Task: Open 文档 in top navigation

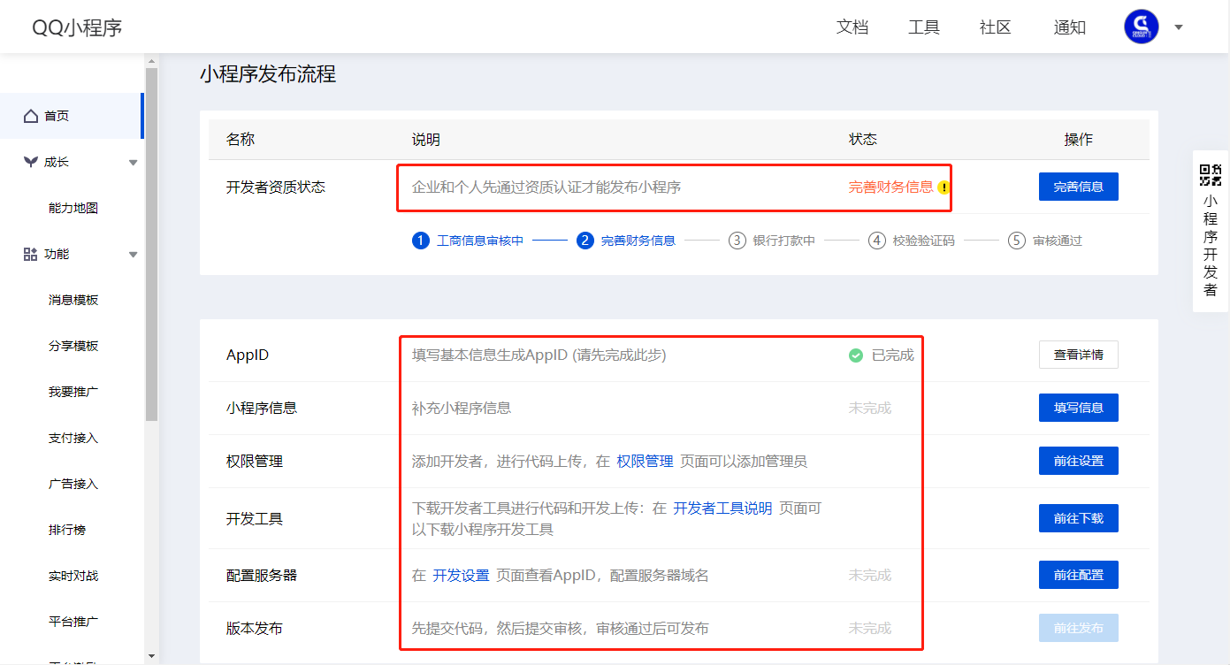Action: point(852,27)
